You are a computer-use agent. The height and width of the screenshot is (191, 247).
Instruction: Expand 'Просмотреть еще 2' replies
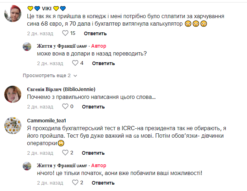click(x=50, y=76)
